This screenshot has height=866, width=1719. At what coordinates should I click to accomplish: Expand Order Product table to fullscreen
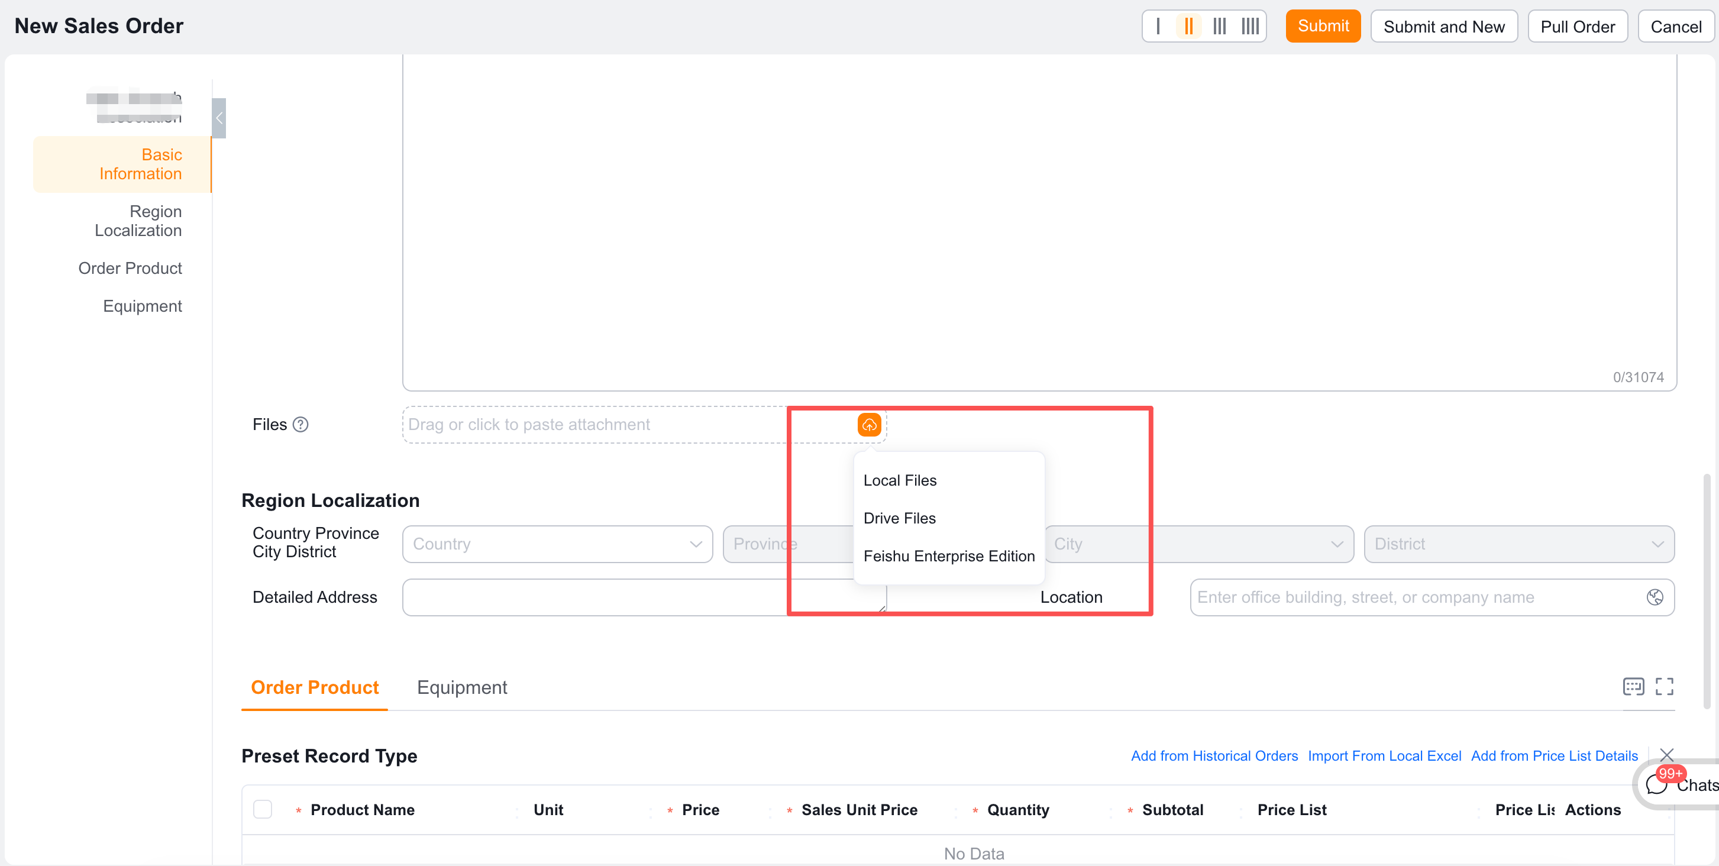click(1664, 686)
